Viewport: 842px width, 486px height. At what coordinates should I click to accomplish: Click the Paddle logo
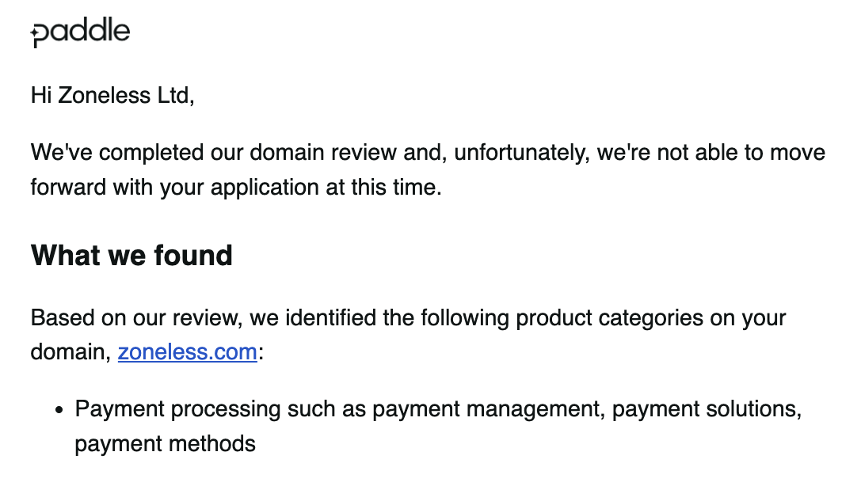point(80,32)
